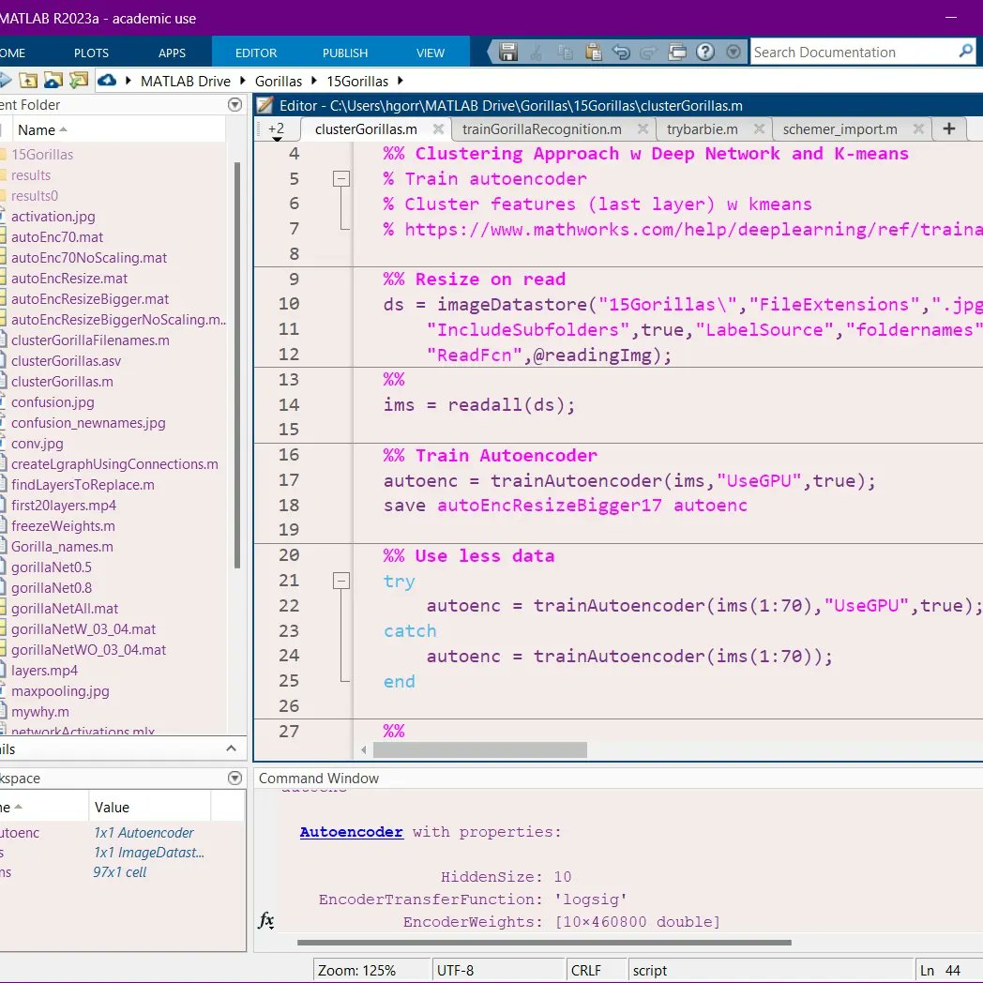This screenshot has width=983, height=983.
Task: Collapse the try block fold at line 21
Action: [x=341, y=581]
